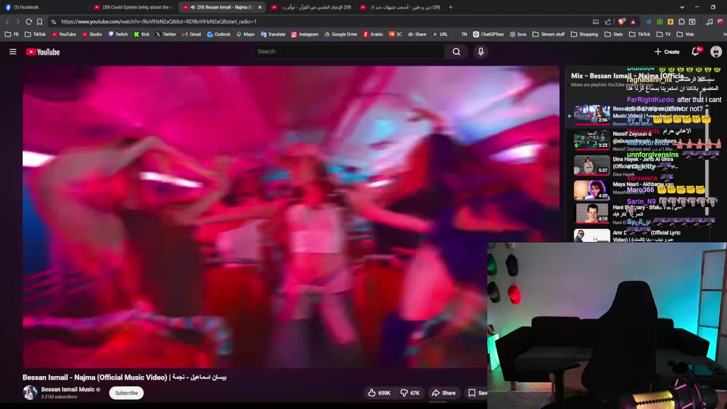The image size is (727, 409).
Task: Open the Twitch bookmark
Action: coord(118,34)
